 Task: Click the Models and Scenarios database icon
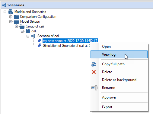pyautogui.click(x=11, y=12)
